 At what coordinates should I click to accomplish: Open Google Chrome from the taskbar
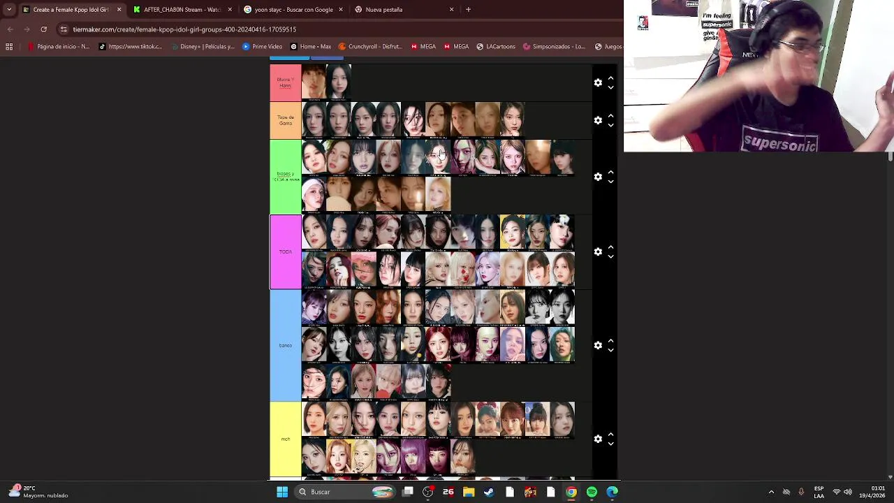click(x=571, y=492)
